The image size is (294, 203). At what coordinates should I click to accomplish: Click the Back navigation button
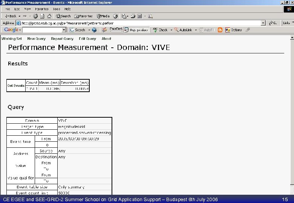[x=11, y=16]
